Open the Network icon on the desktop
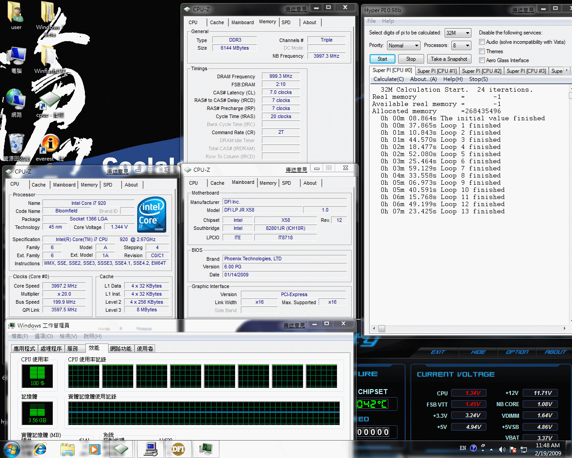Screen dimensions: 572x458 tap(16, 102)
